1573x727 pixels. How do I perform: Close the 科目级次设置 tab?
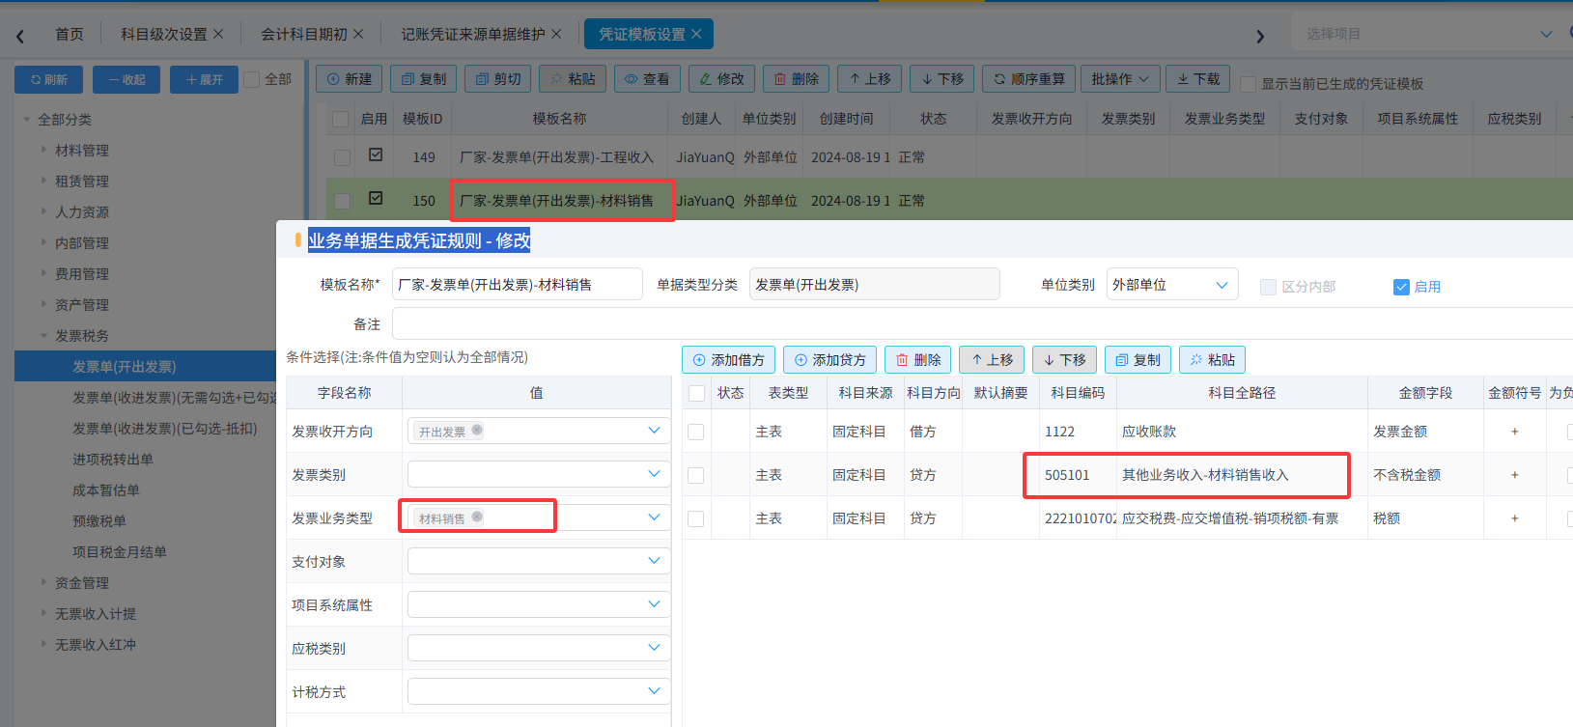point(218,34)
